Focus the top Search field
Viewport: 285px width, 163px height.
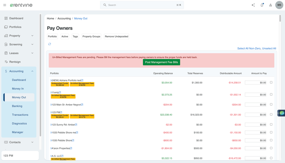(x=142, y=5)
